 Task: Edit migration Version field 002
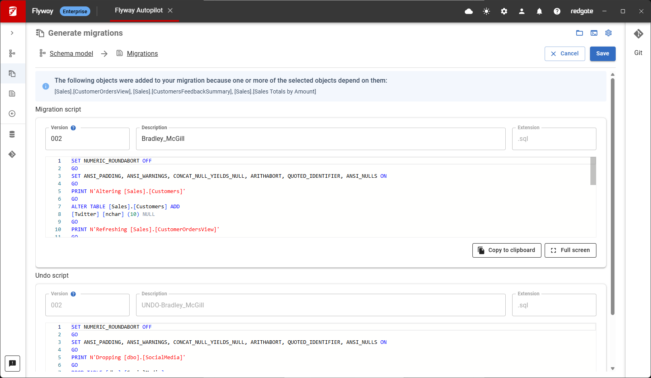pyautogui.click(x=87, y=139)
